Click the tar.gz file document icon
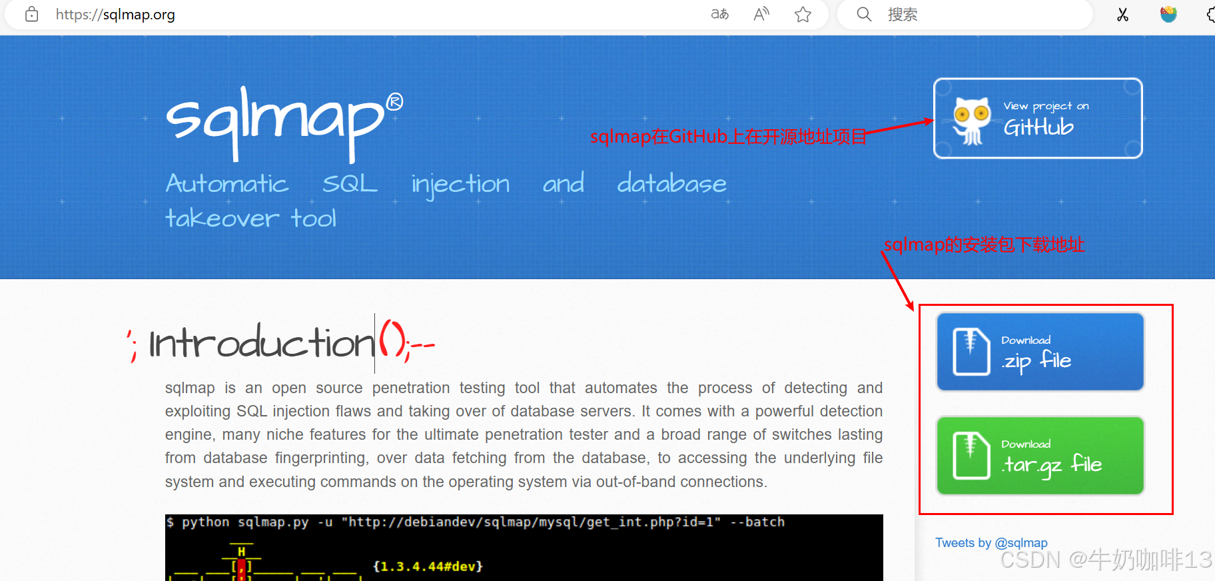Viewport: 1215px width, 581px height. 971,455
